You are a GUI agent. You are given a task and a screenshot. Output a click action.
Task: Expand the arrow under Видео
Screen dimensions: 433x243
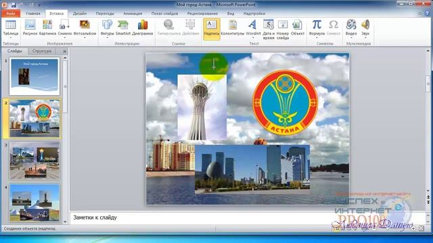pos(351,38)
